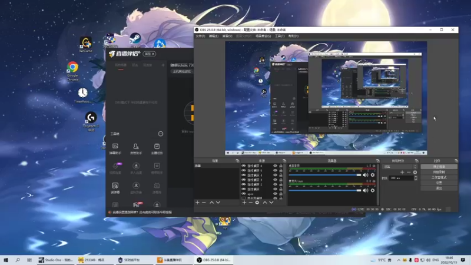Click the 停止推流 button in OBS Controls
This screenshot has height=265, width=471.
[x=439, y=167]
